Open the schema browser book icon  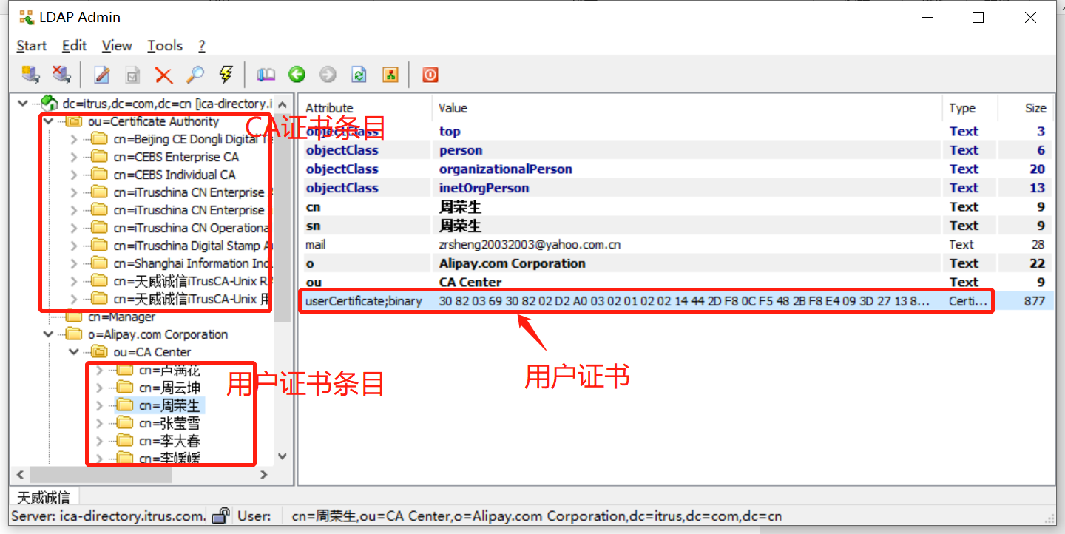tap(266, 74)
